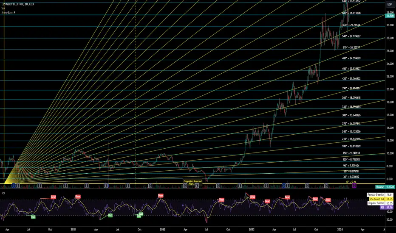Screen dimensions: 396x233
Task: Click the Bull label near Jul 2020
Action: click(x=33, y=216)
